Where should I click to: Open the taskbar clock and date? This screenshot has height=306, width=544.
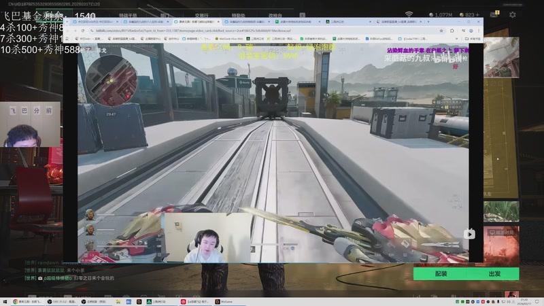coord(524,302)
